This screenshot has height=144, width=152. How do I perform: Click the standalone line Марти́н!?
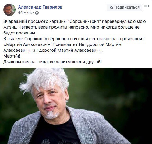coord(12,56)
